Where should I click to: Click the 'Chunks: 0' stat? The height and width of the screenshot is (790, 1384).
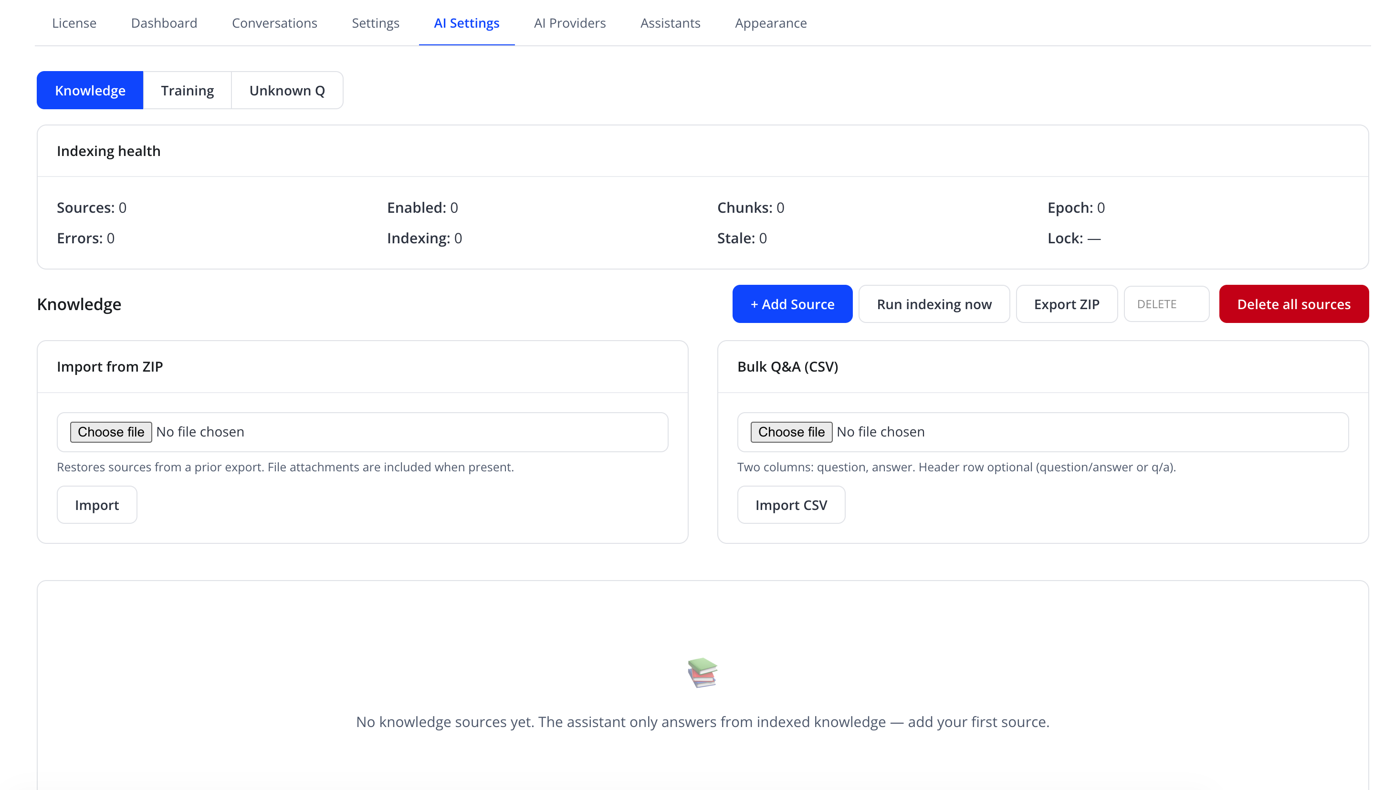[x=750, y=207]
